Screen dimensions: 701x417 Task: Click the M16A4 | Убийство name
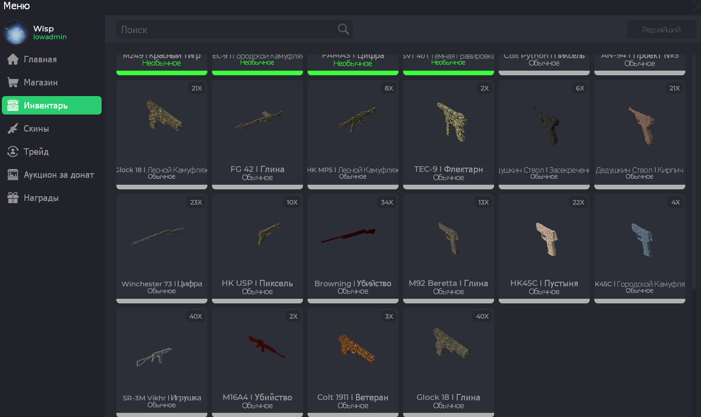(x=257, y=398)
